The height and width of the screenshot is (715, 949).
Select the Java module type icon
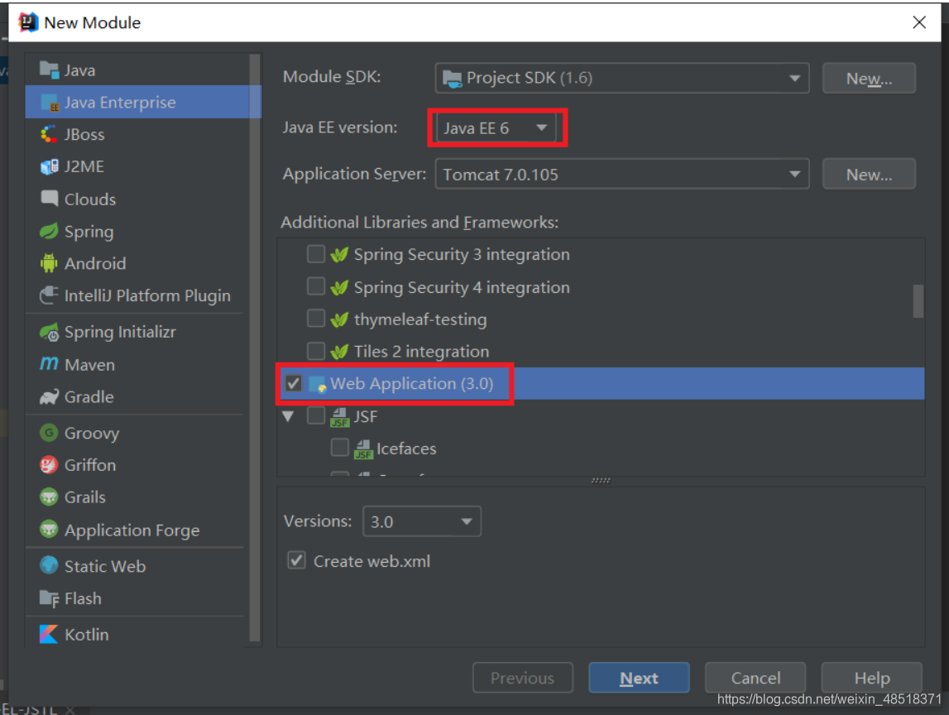click(49, 70)
